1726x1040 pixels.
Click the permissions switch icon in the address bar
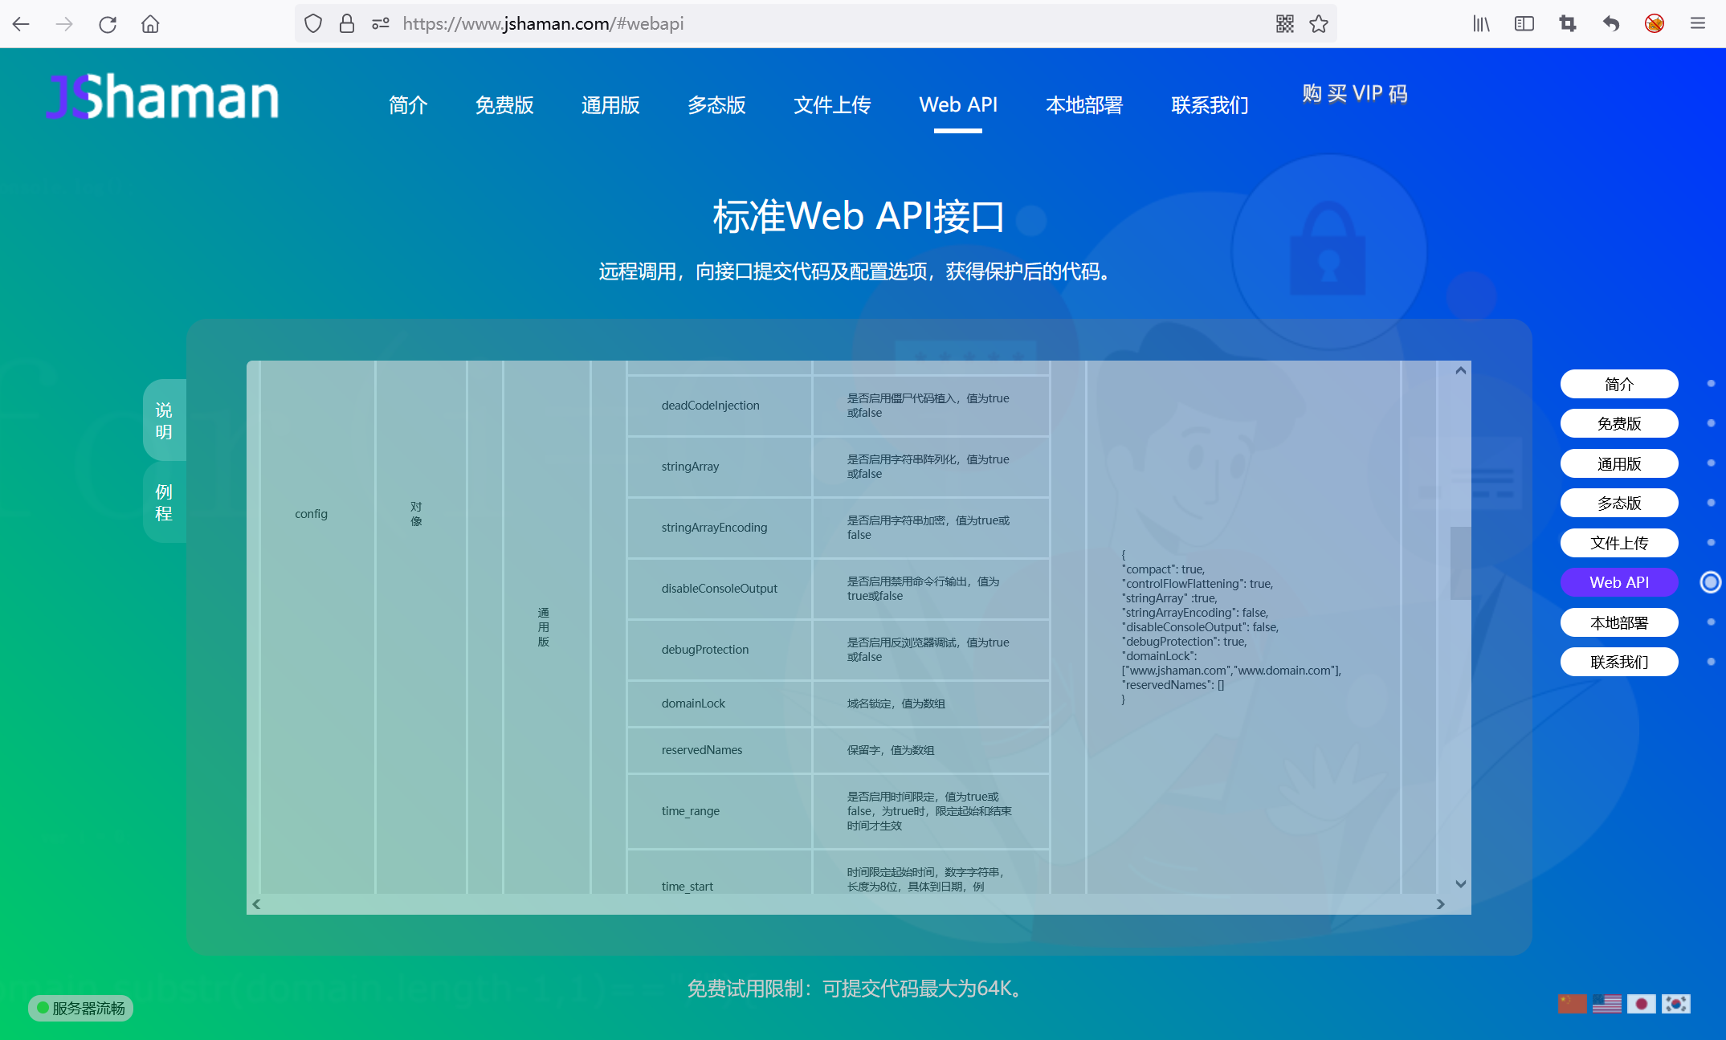379,23
